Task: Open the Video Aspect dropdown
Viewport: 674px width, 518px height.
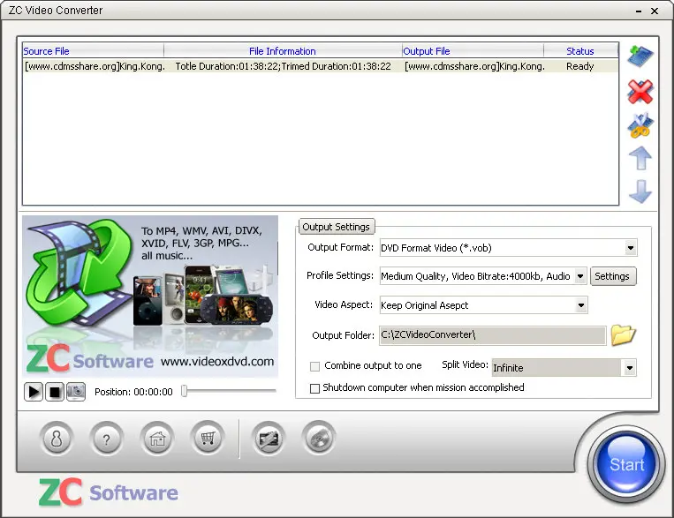Action: click(x=581, y=305)
